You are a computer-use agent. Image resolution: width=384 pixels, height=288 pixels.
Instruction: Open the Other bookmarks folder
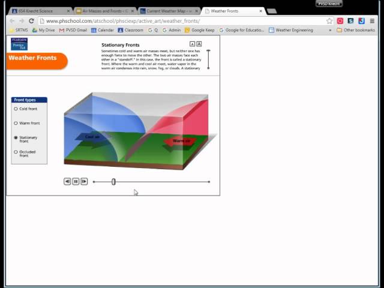coord(356,30)
